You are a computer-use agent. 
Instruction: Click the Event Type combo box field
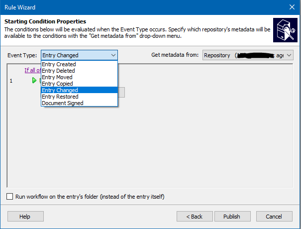(79, 55)
